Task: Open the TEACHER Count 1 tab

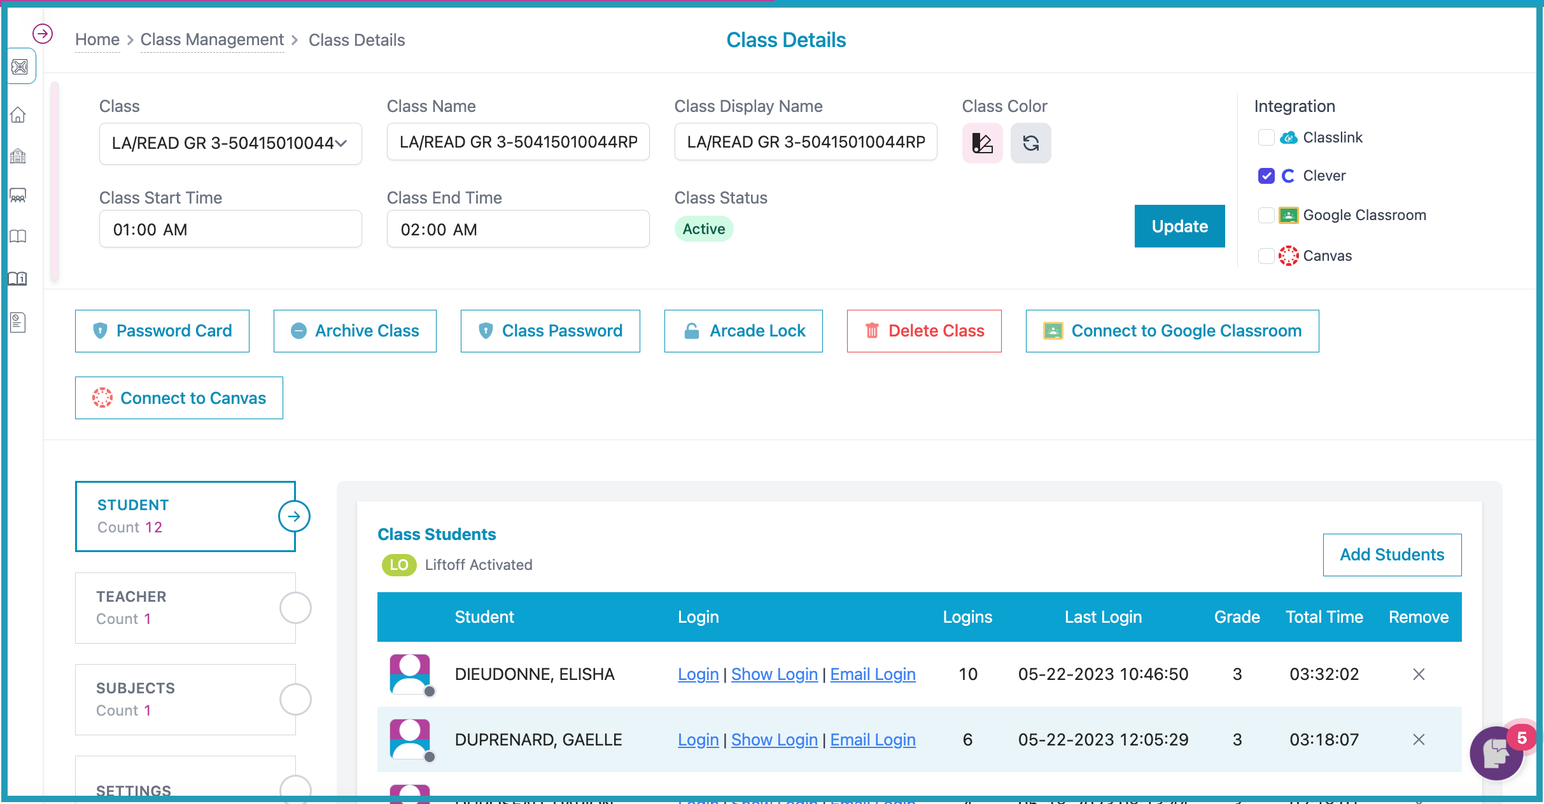Action: click(x=185, y=608)
